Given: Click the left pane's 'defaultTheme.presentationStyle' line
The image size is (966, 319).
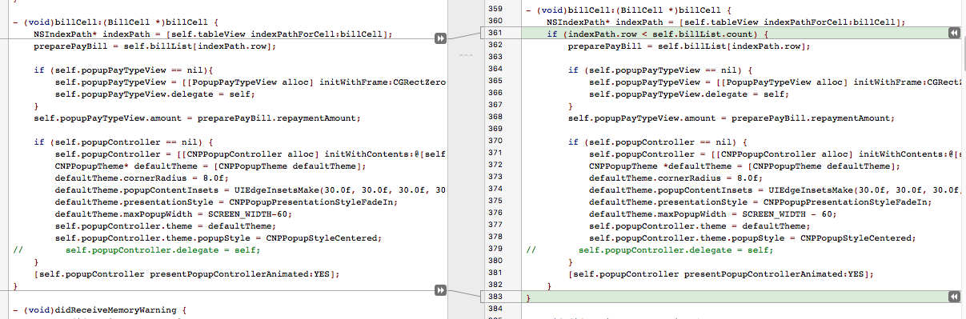Looking at the screenshot, I should click(226, 202).
